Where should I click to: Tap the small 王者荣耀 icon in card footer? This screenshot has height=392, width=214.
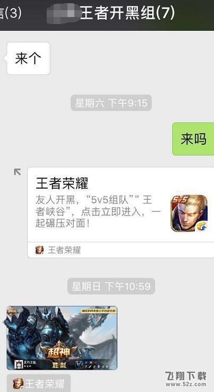point(39,250)
